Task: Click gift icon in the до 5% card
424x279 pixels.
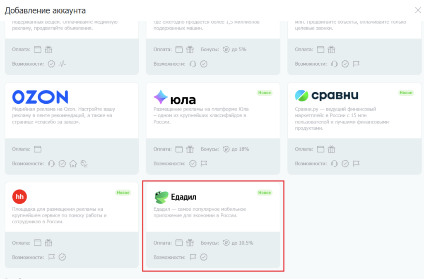Action: click(190, 49)
